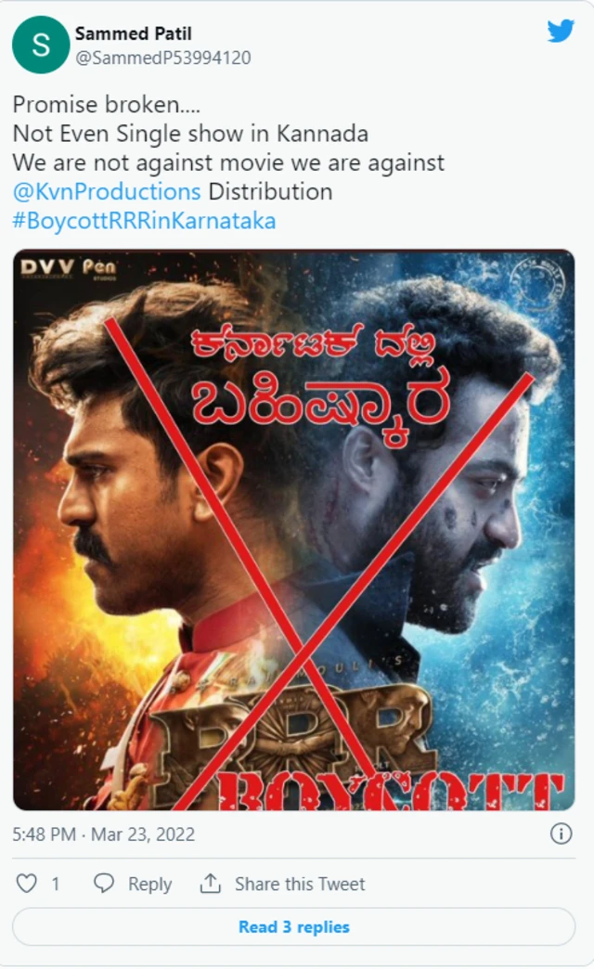
Task: Click the like count number 1
Action: coord(56,884)
